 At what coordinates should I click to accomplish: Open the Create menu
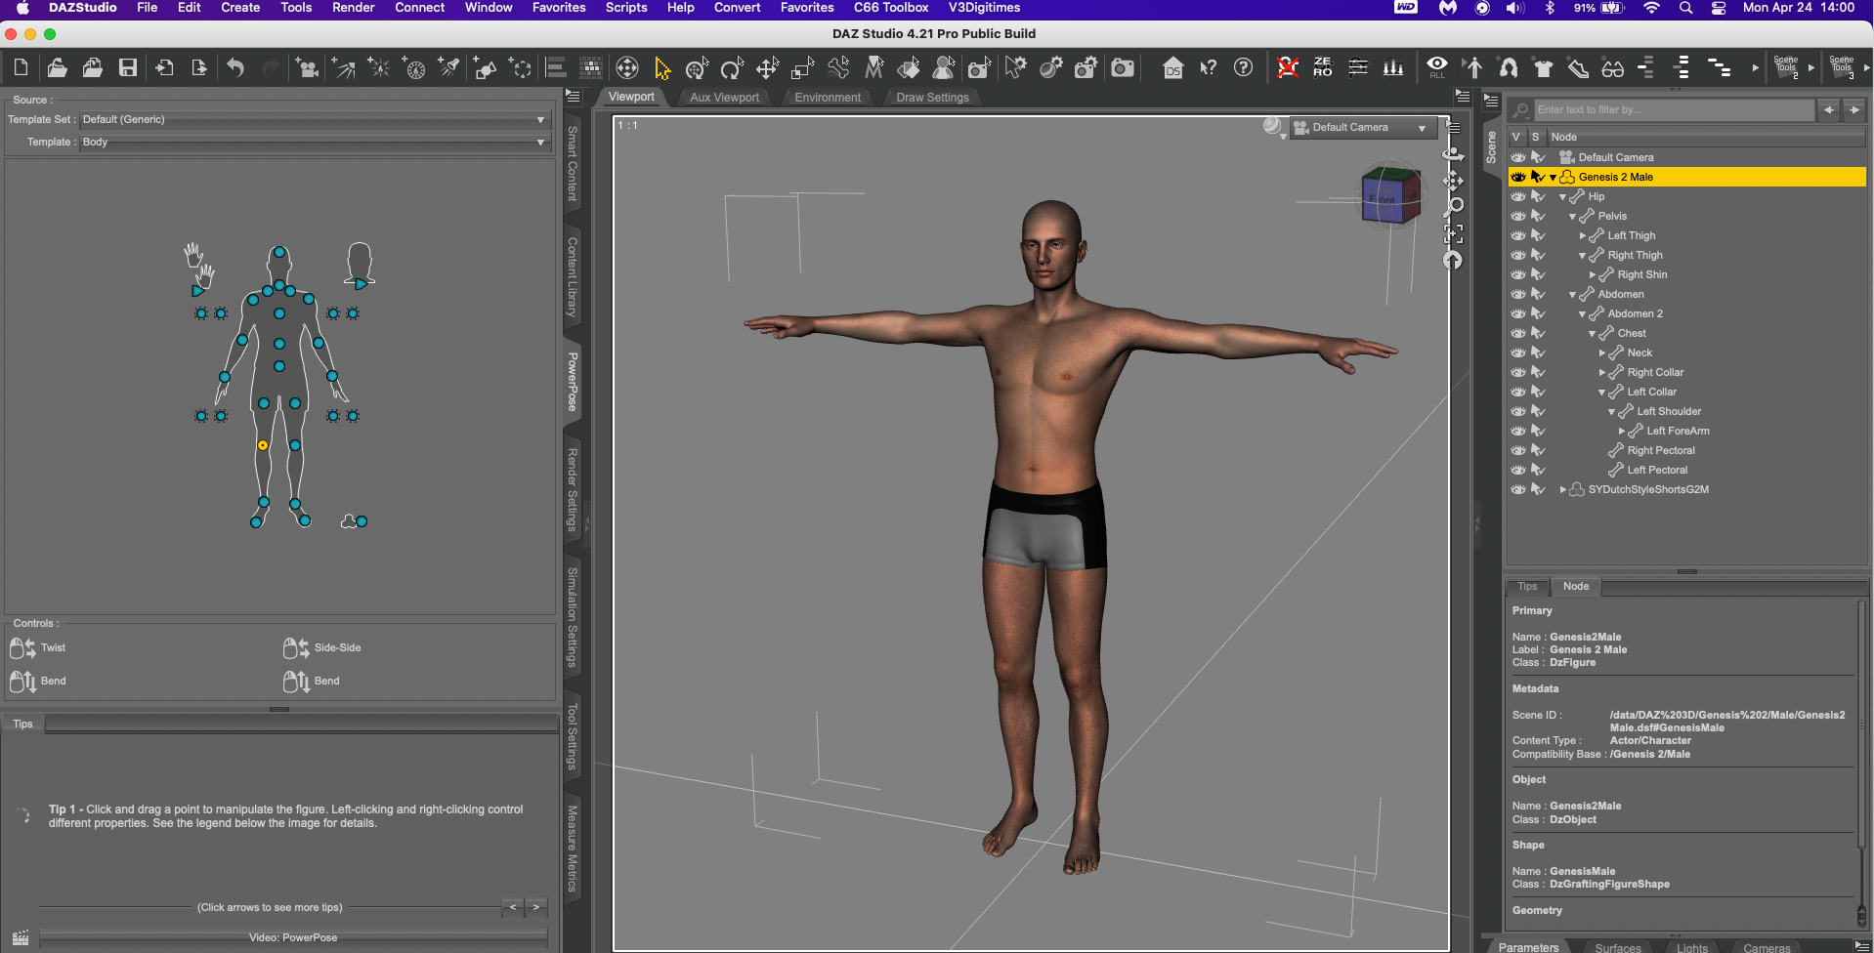[240, 8]
